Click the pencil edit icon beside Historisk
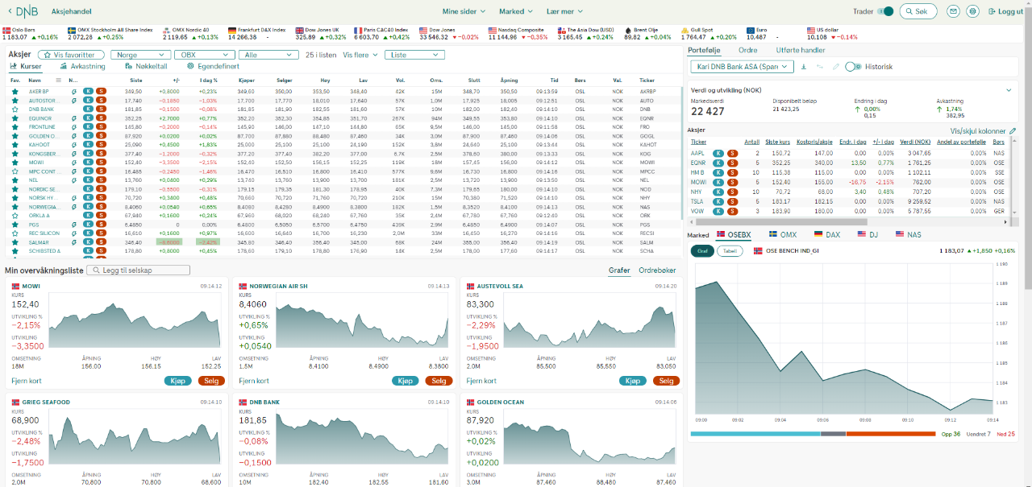 [x=836, y=67]
